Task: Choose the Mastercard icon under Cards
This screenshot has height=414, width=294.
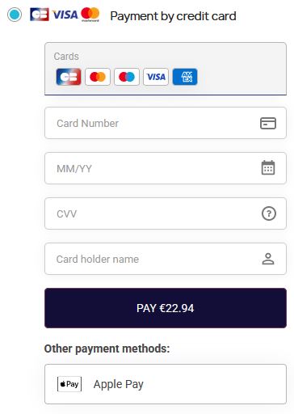Action: point(98,77)
